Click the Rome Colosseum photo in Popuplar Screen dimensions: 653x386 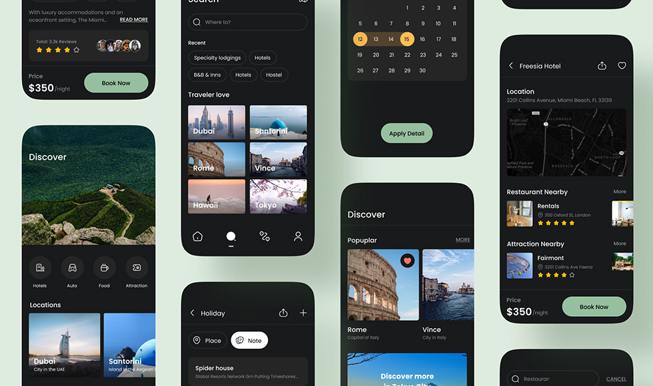pyautogui.click(x=383, y=285)
